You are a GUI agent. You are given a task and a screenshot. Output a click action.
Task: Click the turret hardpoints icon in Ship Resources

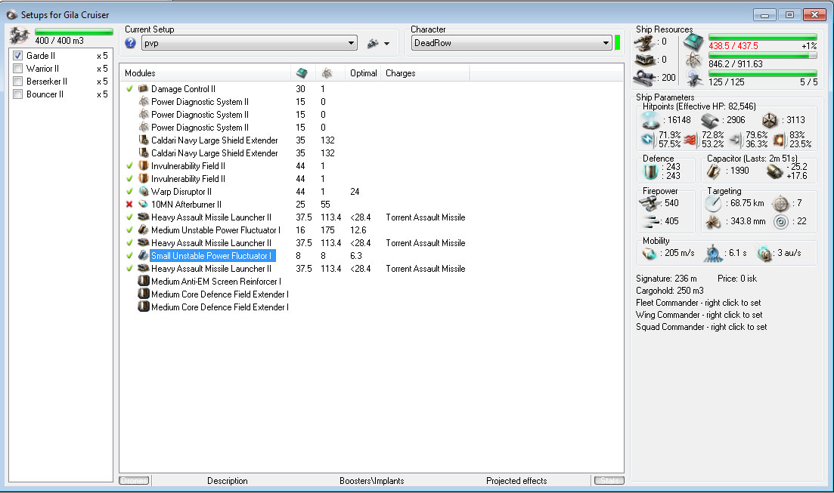coord(645,42)
